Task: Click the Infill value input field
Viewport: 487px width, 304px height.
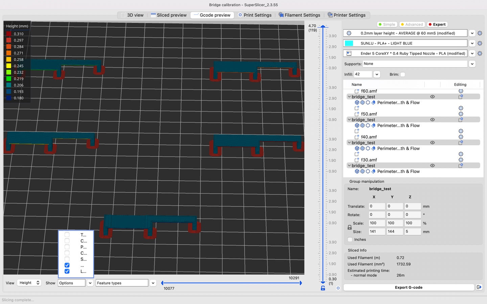Action: click(364, 74)
